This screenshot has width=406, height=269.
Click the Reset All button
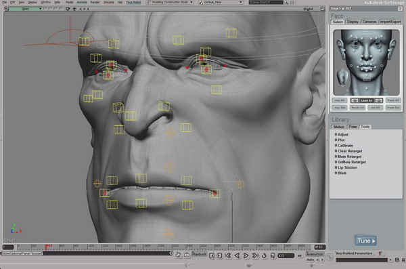pyautogui.click(x=357, y=108)
